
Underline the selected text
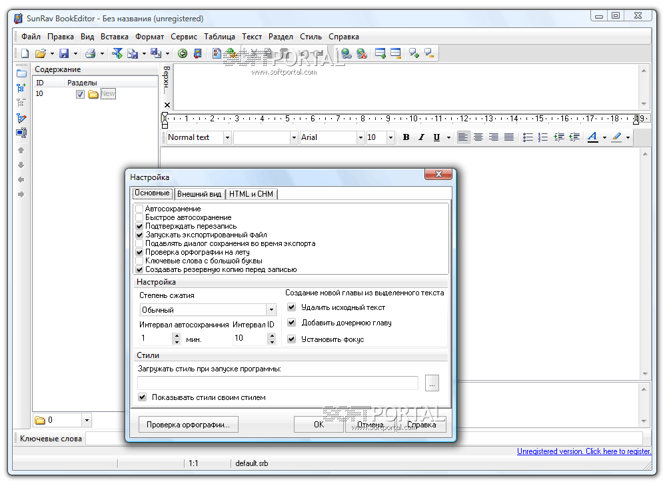[x=436, y=137]
